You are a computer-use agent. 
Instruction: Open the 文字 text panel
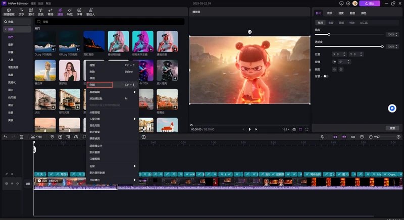[x=21, y=12]
